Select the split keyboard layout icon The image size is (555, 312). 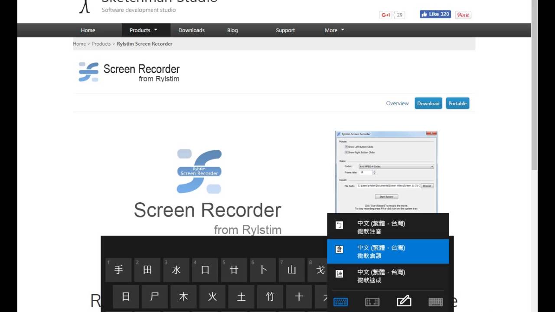coord(372,302)
